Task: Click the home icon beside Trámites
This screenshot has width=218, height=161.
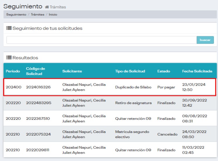Action: tap(47, 7)
